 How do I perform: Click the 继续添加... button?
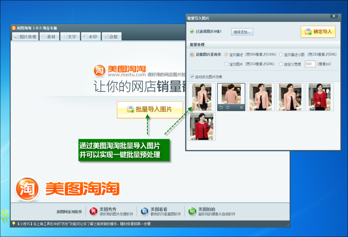tap(242, 32)
